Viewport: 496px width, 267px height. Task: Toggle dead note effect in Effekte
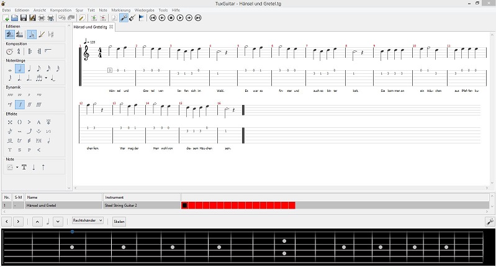coord(10,122)
